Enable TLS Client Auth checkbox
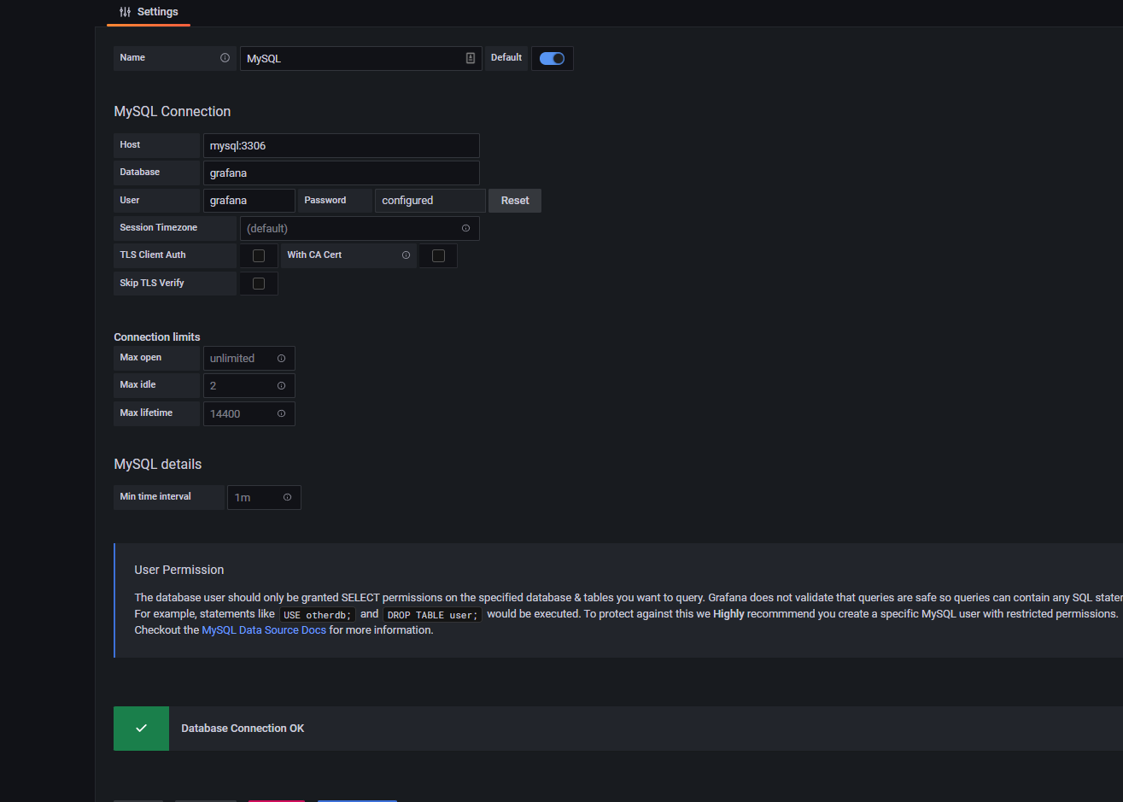 pyautogui.click(x=259, y=255)
